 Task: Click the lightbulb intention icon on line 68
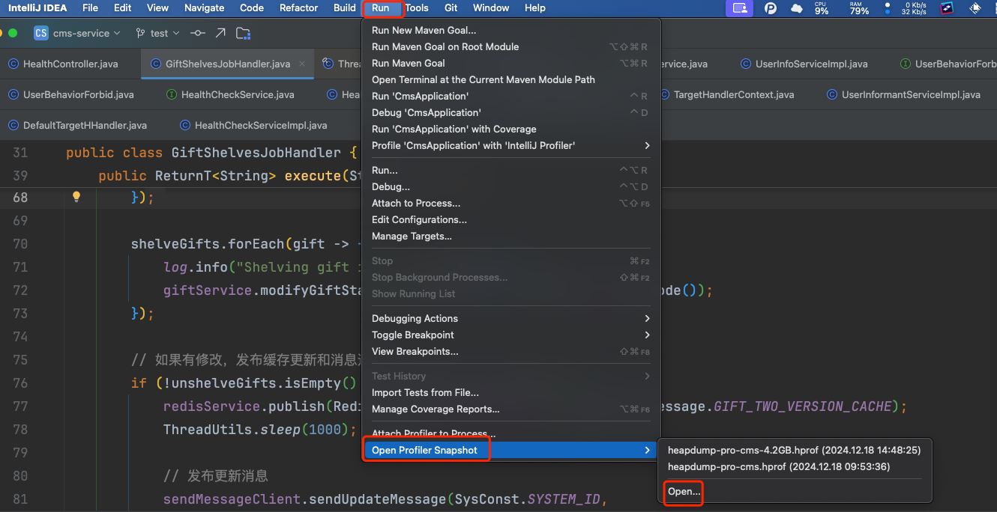(x=76, y=197)
